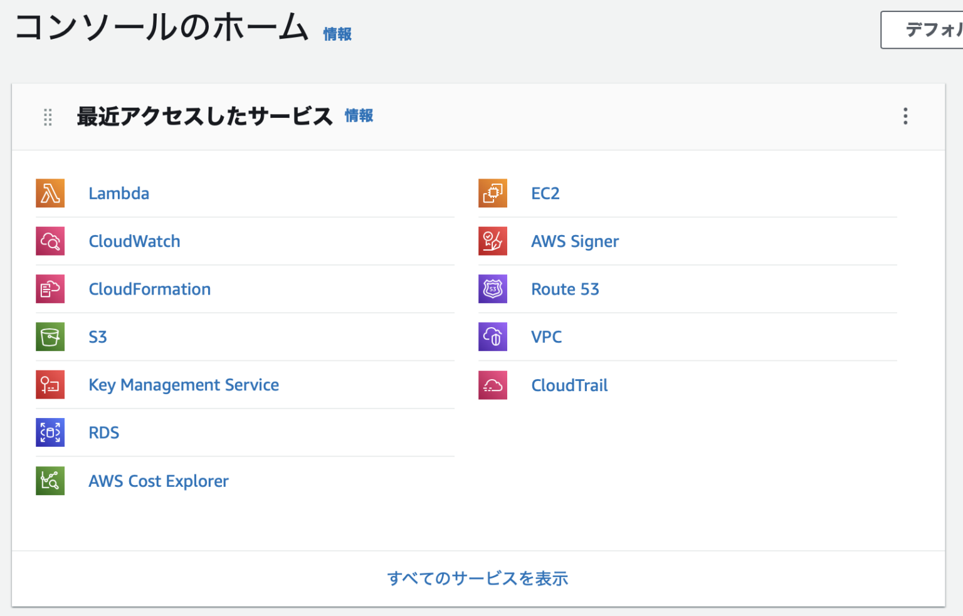Click the AWS Cost Explorer chart icon
Screen dimensions: 963x616
[x=50, y=481]
